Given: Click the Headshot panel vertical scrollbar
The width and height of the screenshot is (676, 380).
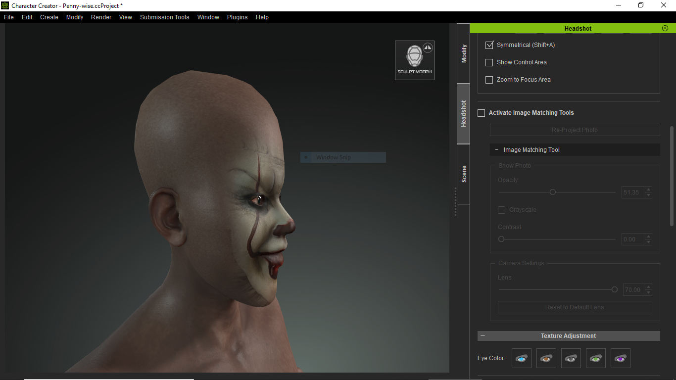Looking at the screenshot, I should pyautogui.click(x=672, y=177).
